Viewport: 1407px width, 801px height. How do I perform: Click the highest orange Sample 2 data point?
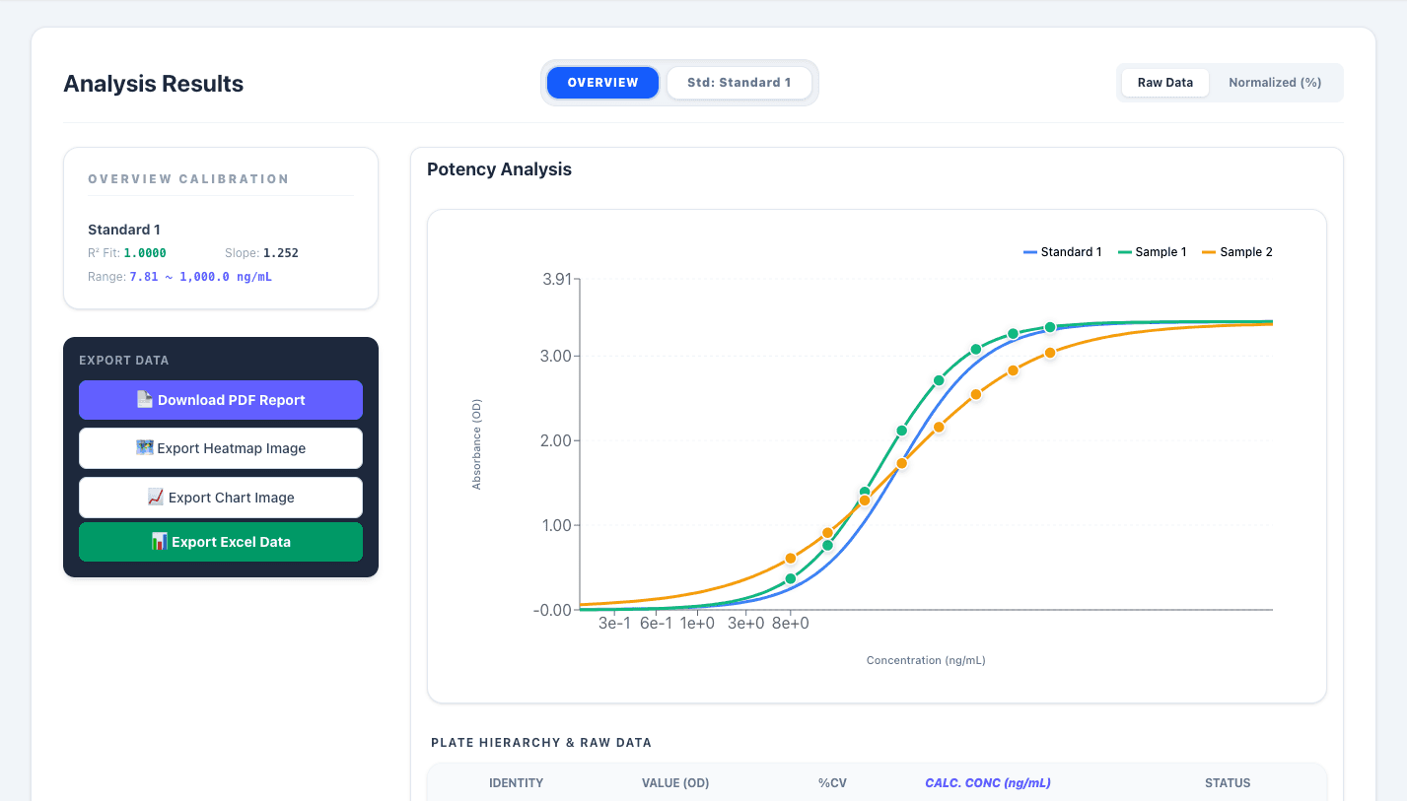coord(1050,353)
